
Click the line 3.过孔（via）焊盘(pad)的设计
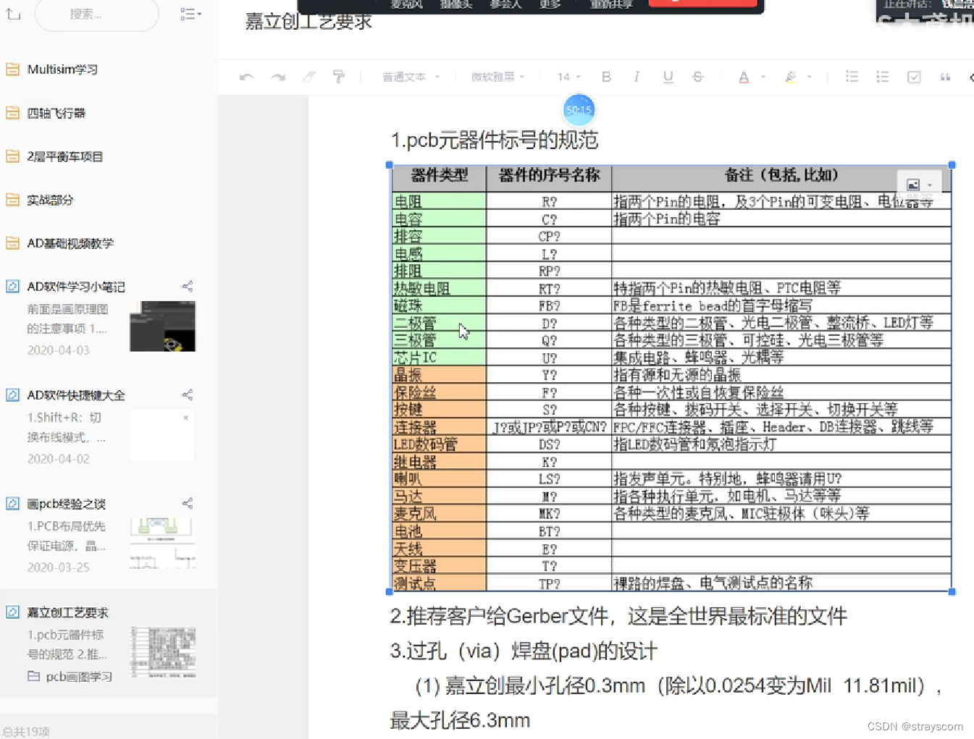(524, 651)
